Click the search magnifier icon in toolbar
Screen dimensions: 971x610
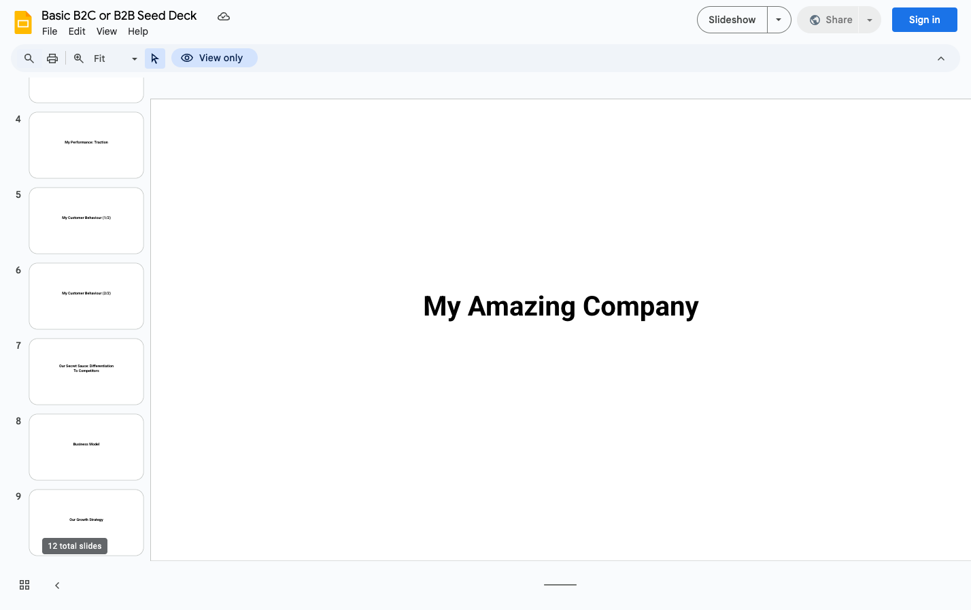29,58
